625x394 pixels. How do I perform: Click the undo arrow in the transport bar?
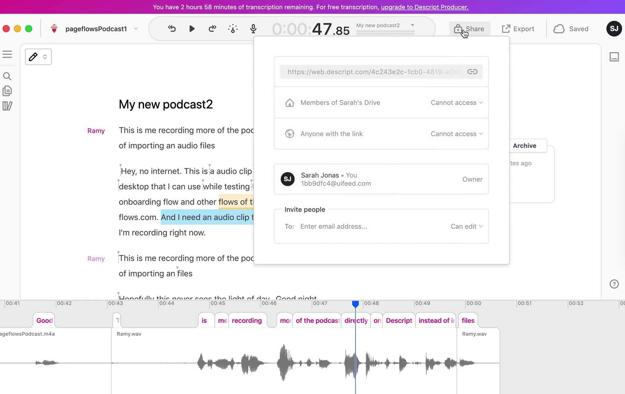tap(172, 29)
